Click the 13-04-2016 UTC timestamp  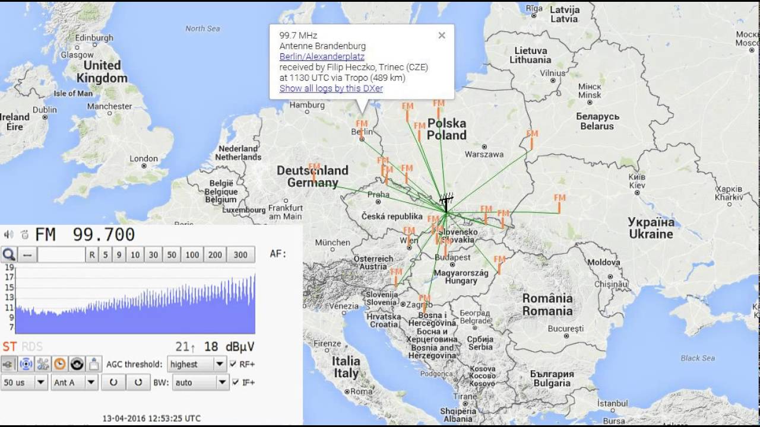pyautogui.click(x=151, y=418)
